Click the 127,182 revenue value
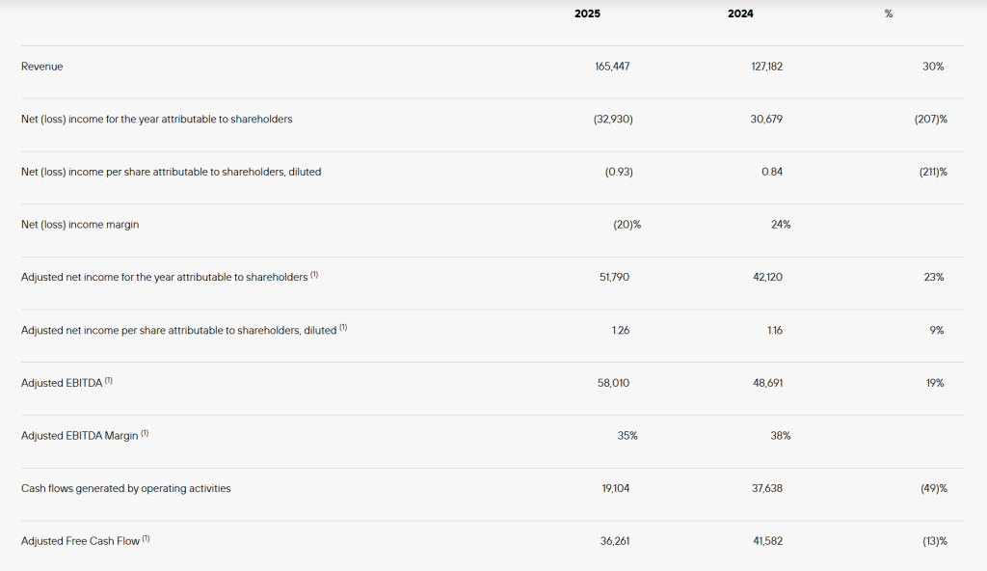This screenshot has height=571, width=987. tap(766, 67)
